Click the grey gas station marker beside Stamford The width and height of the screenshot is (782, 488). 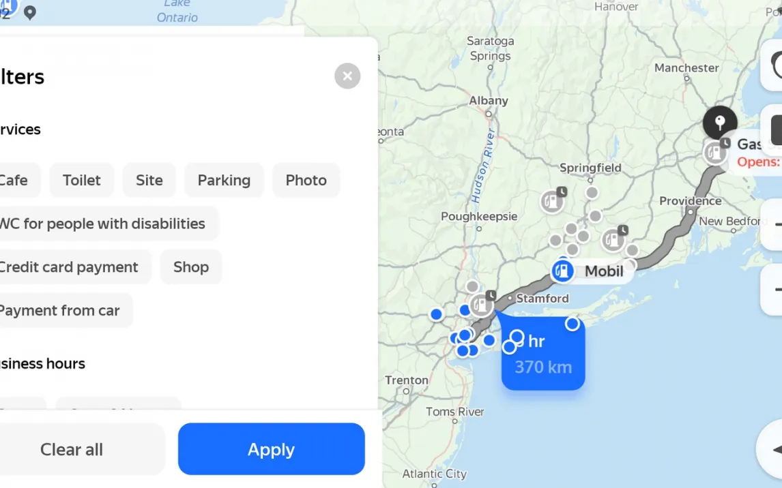(482, 304)
